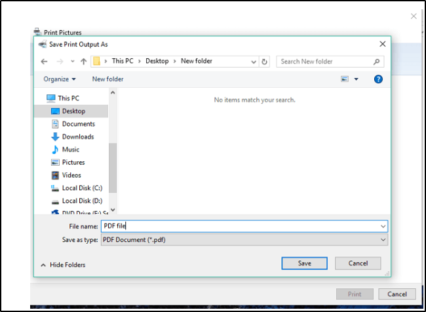Go up one folder level
Viewport: 426px width, 312px height.
[x=84, y=62]
